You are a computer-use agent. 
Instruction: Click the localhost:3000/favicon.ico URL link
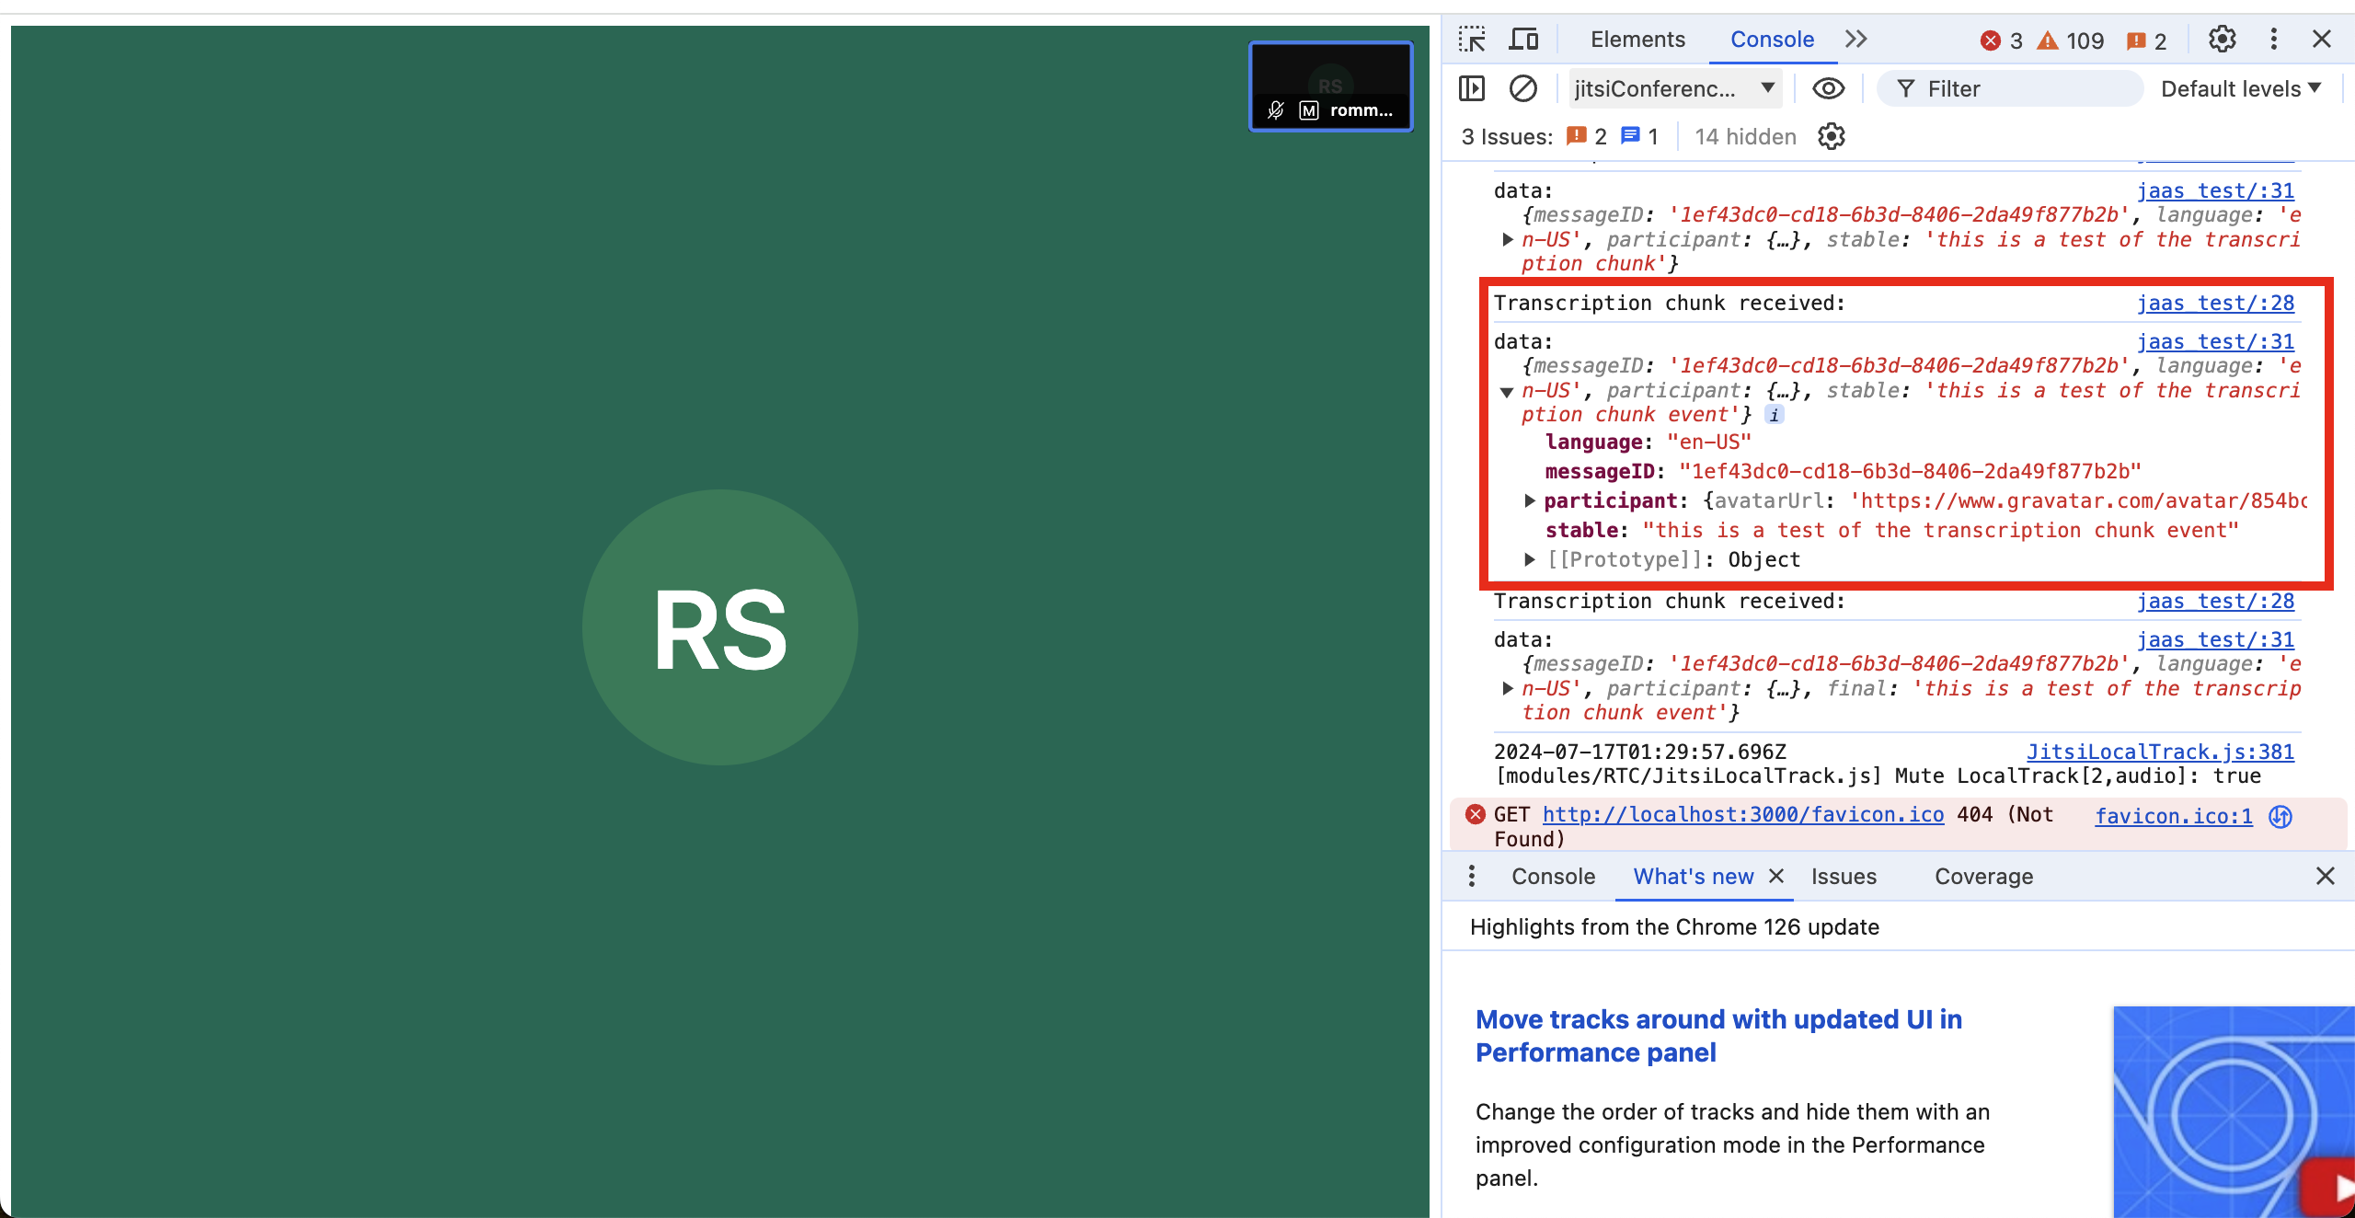[x=1743, y=815]
